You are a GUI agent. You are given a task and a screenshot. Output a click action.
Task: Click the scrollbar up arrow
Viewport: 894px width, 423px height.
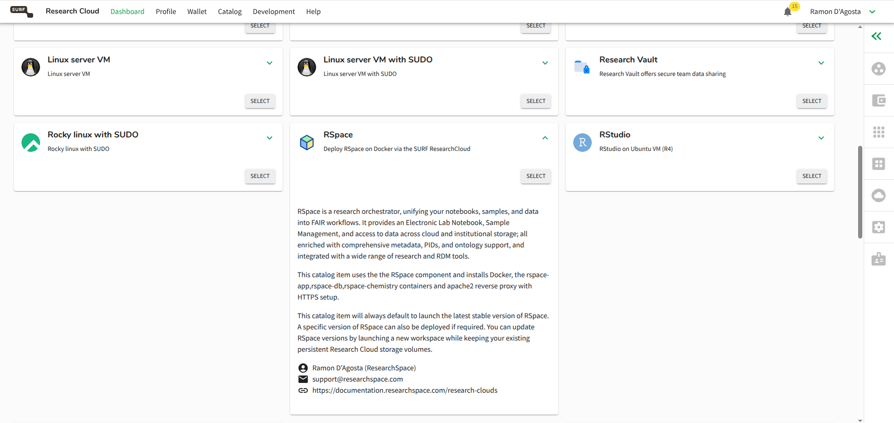(x=860, y=27)
